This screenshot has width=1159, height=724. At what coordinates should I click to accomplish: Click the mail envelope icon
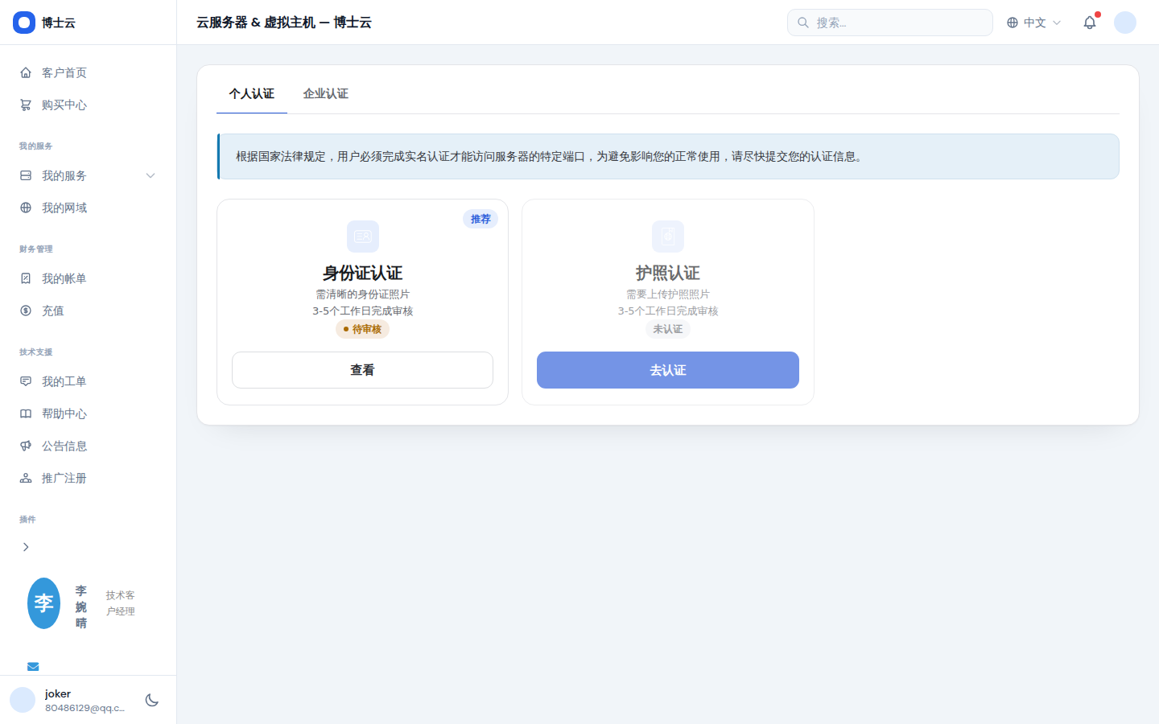(33, 666)
